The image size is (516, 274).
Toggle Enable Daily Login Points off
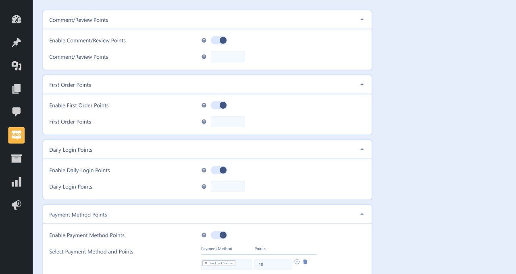219,170
